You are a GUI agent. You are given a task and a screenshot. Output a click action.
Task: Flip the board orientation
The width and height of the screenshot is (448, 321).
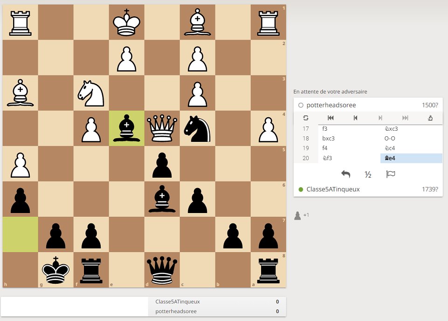(x=306, y=118)
